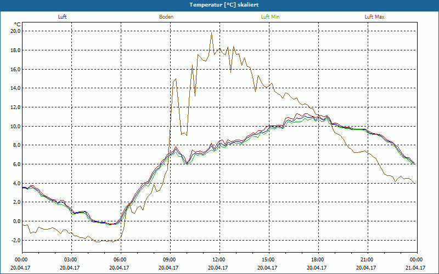Viewport: 439px width, 274px height.
Task: Click the '0,0' y-axis value
Action: pos(16,221)
